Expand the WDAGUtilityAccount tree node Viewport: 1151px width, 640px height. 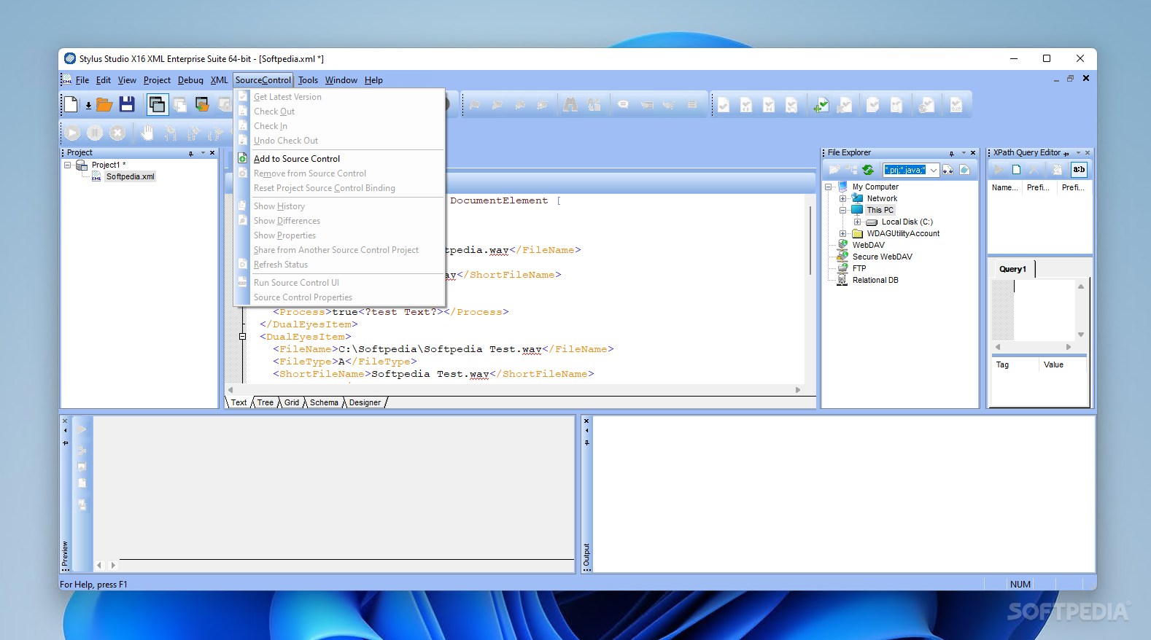click(x=842, y=233)
